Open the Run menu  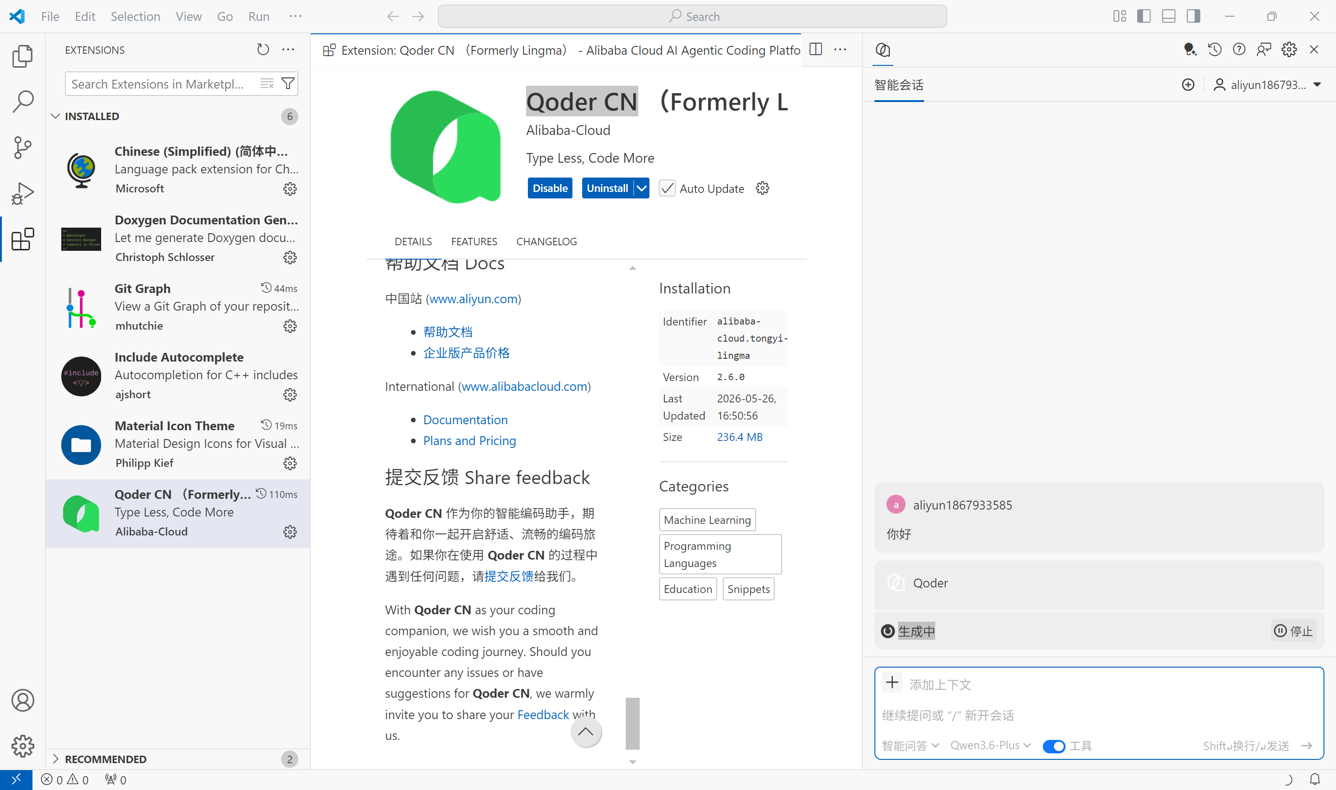pos(259,17)
